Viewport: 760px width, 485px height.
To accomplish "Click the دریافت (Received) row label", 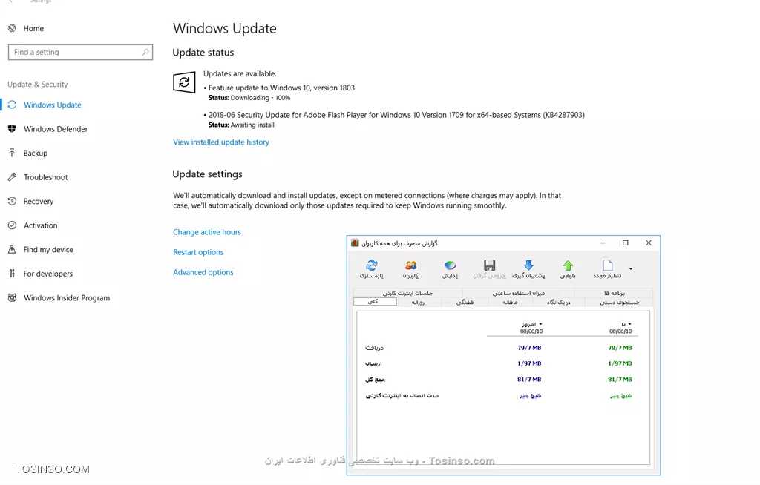I will (x=375, y=348).
